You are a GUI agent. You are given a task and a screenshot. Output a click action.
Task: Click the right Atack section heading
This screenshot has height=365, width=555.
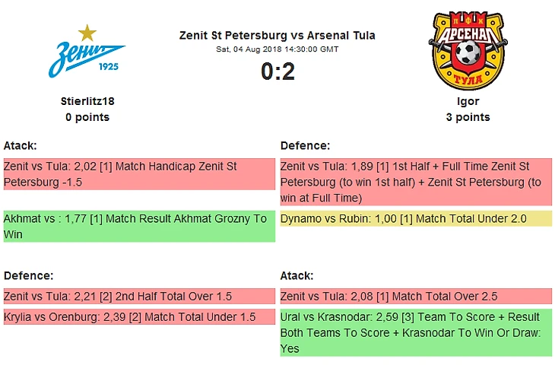coord(297,275)
